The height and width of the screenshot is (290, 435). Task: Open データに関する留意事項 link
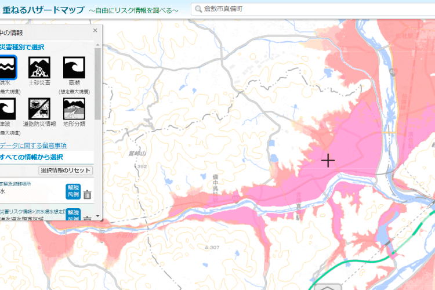33,146
